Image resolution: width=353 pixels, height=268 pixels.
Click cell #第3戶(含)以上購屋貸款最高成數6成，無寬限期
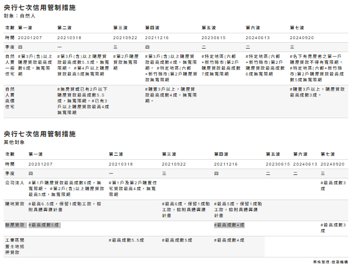point(35,65)
